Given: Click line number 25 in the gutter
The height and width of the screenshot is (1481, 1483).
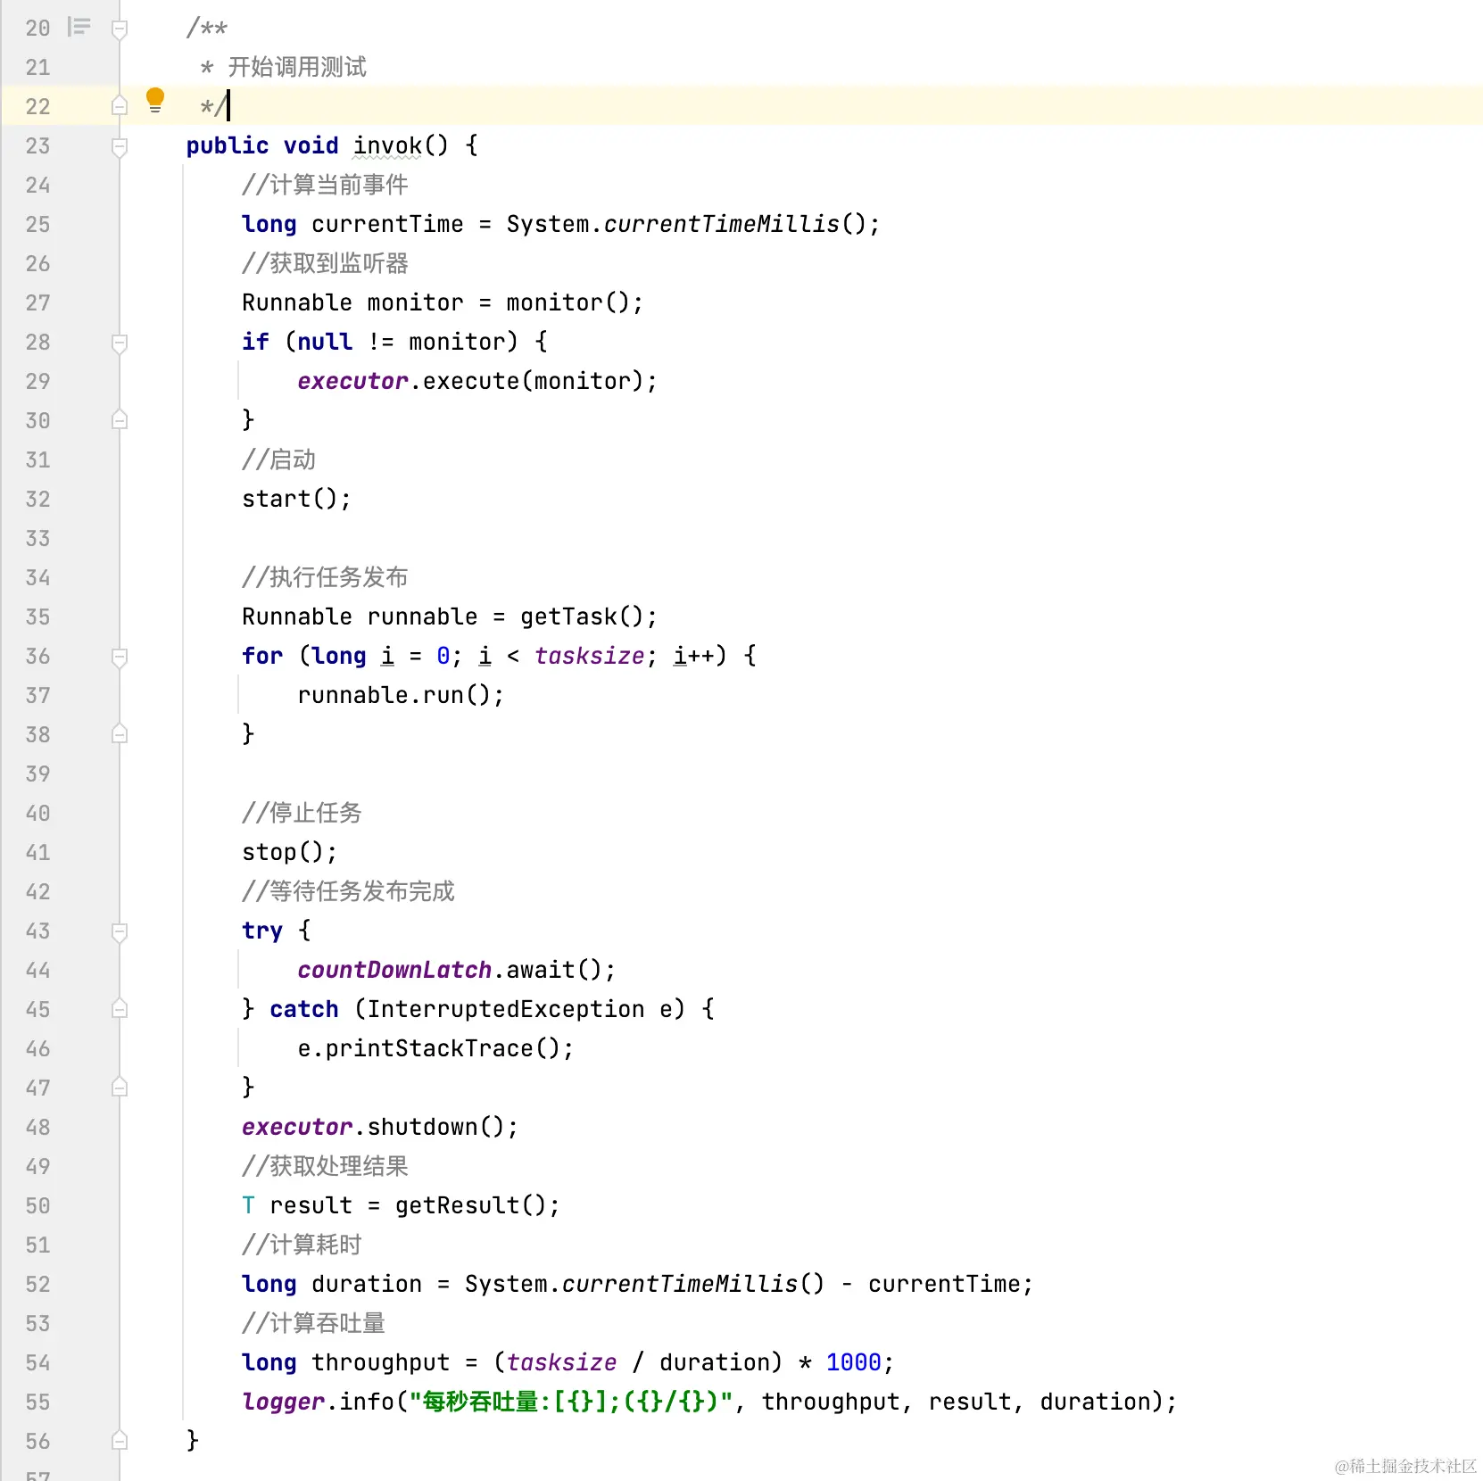Looking at the screenshot, I should 37,224.
